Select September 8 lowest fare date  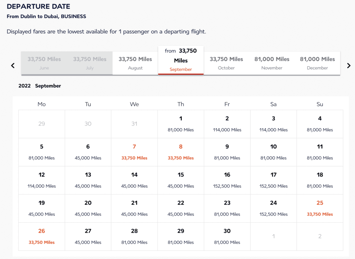pos(181,152)
